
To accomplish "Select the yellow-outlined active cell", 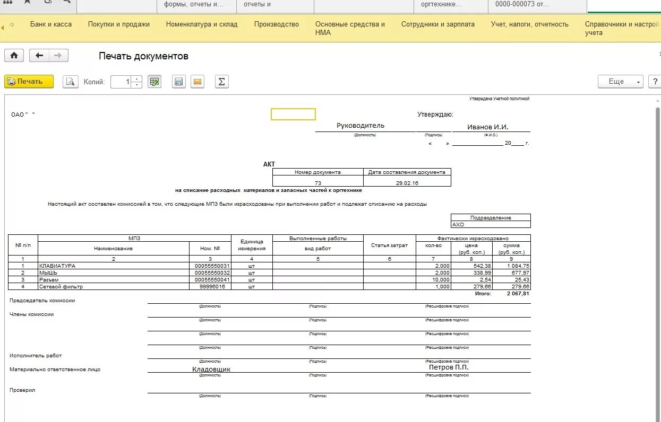I will [x=293, y=115].
